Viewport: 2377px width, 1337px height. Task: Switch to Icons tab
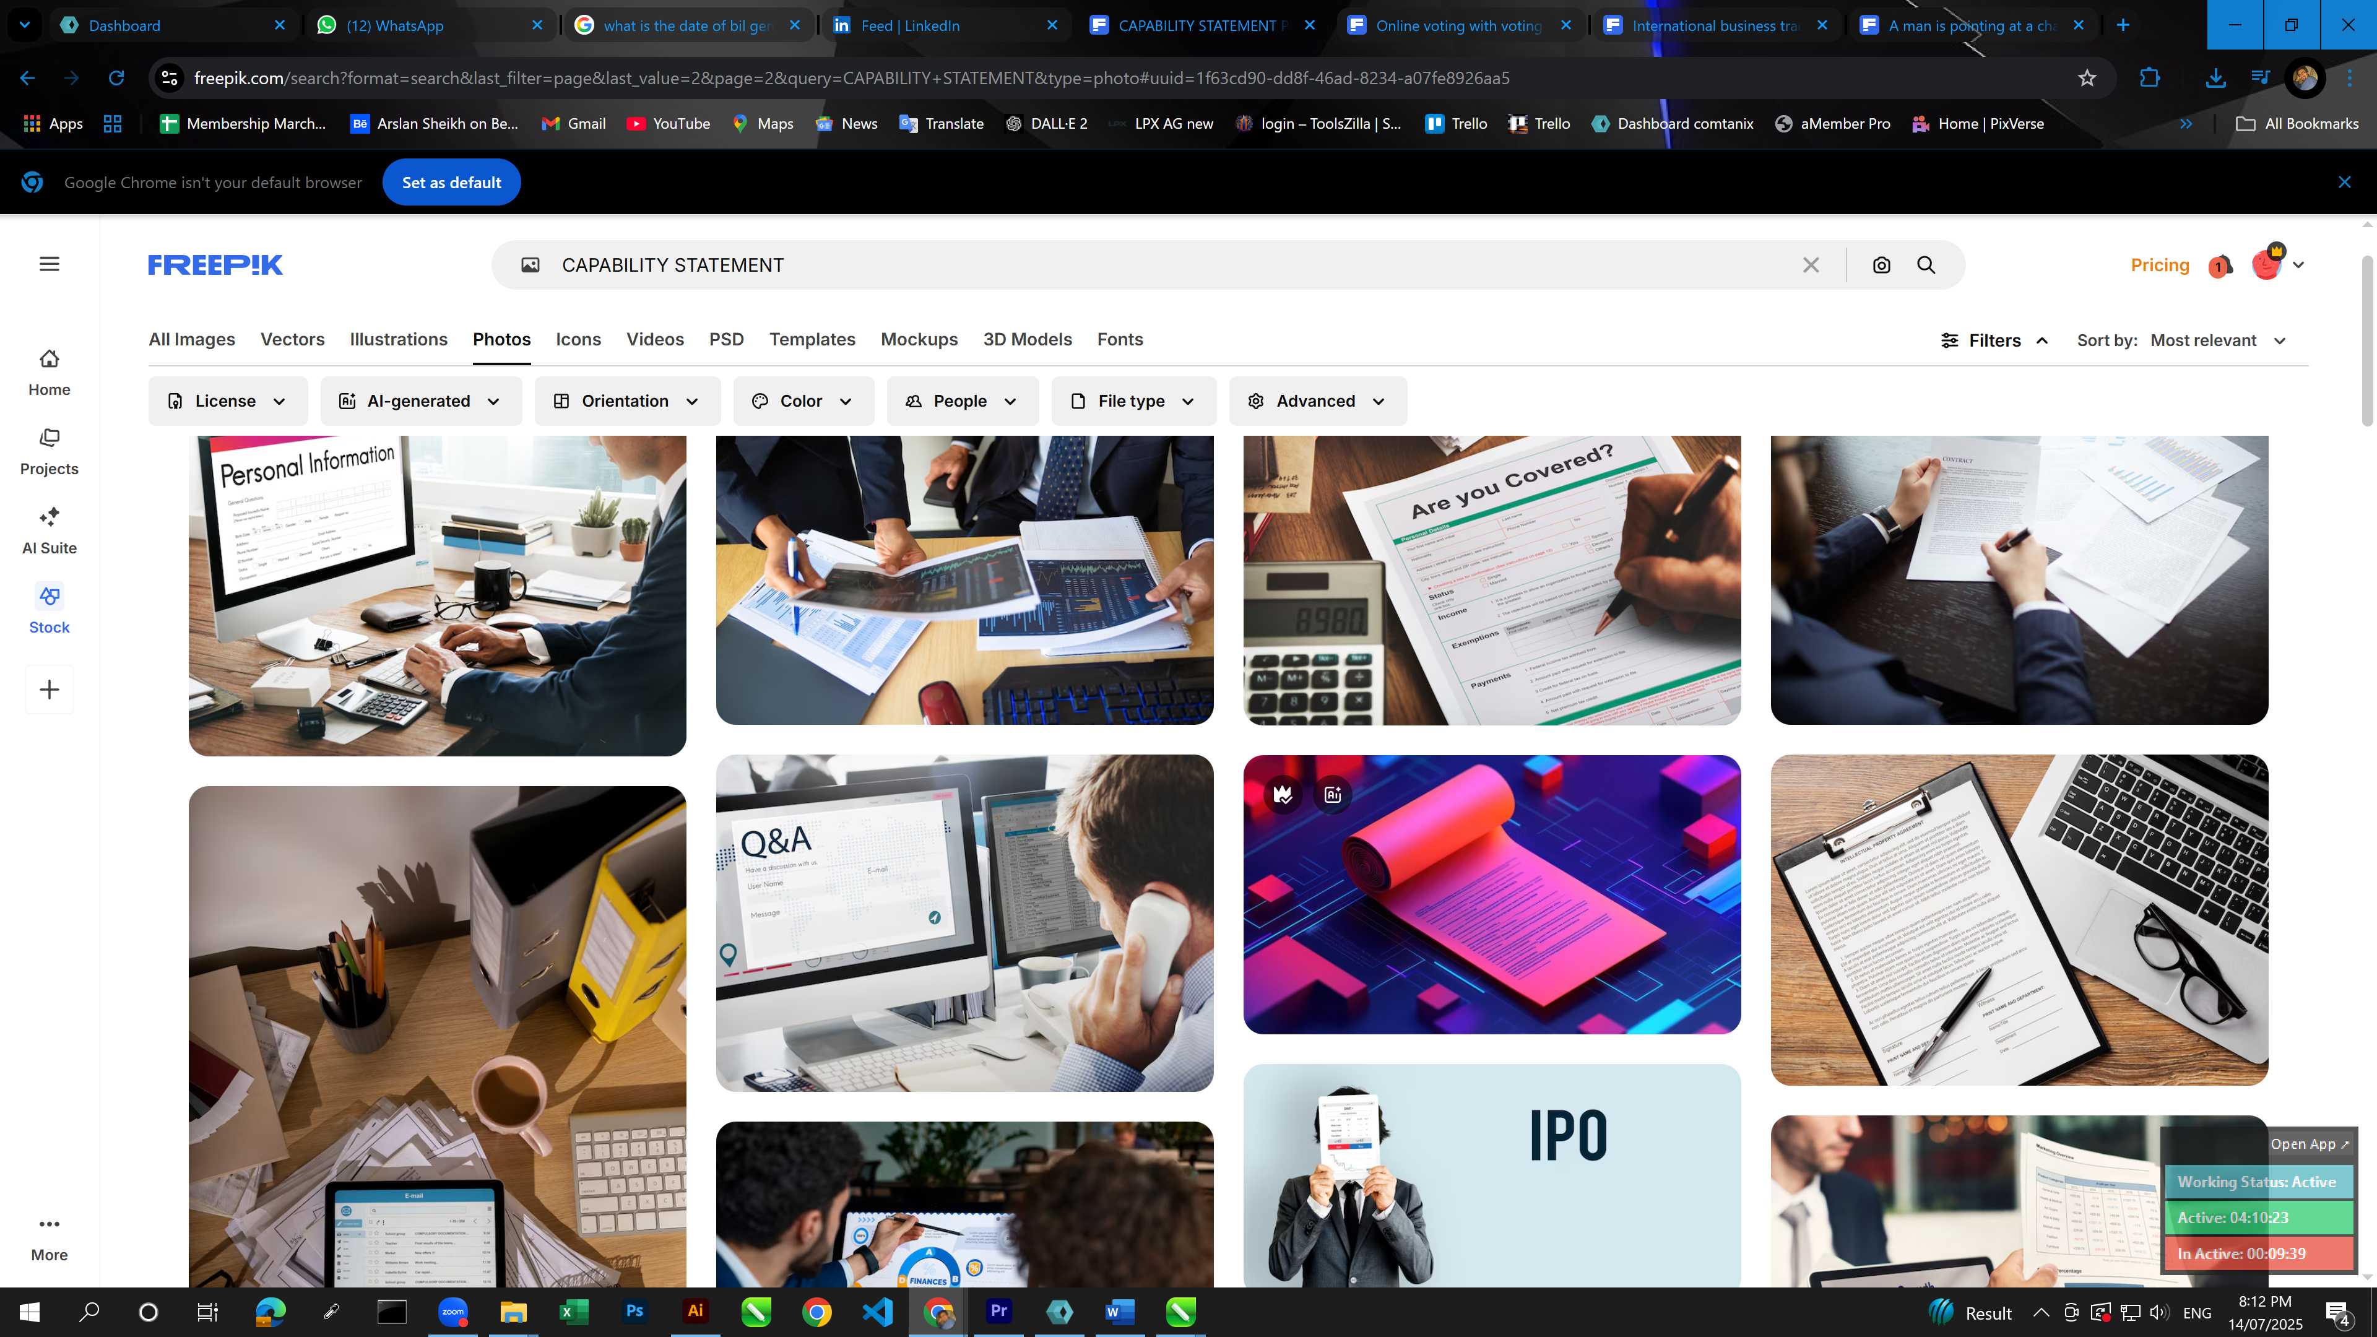pyautogui.click(x=579, y=340)
